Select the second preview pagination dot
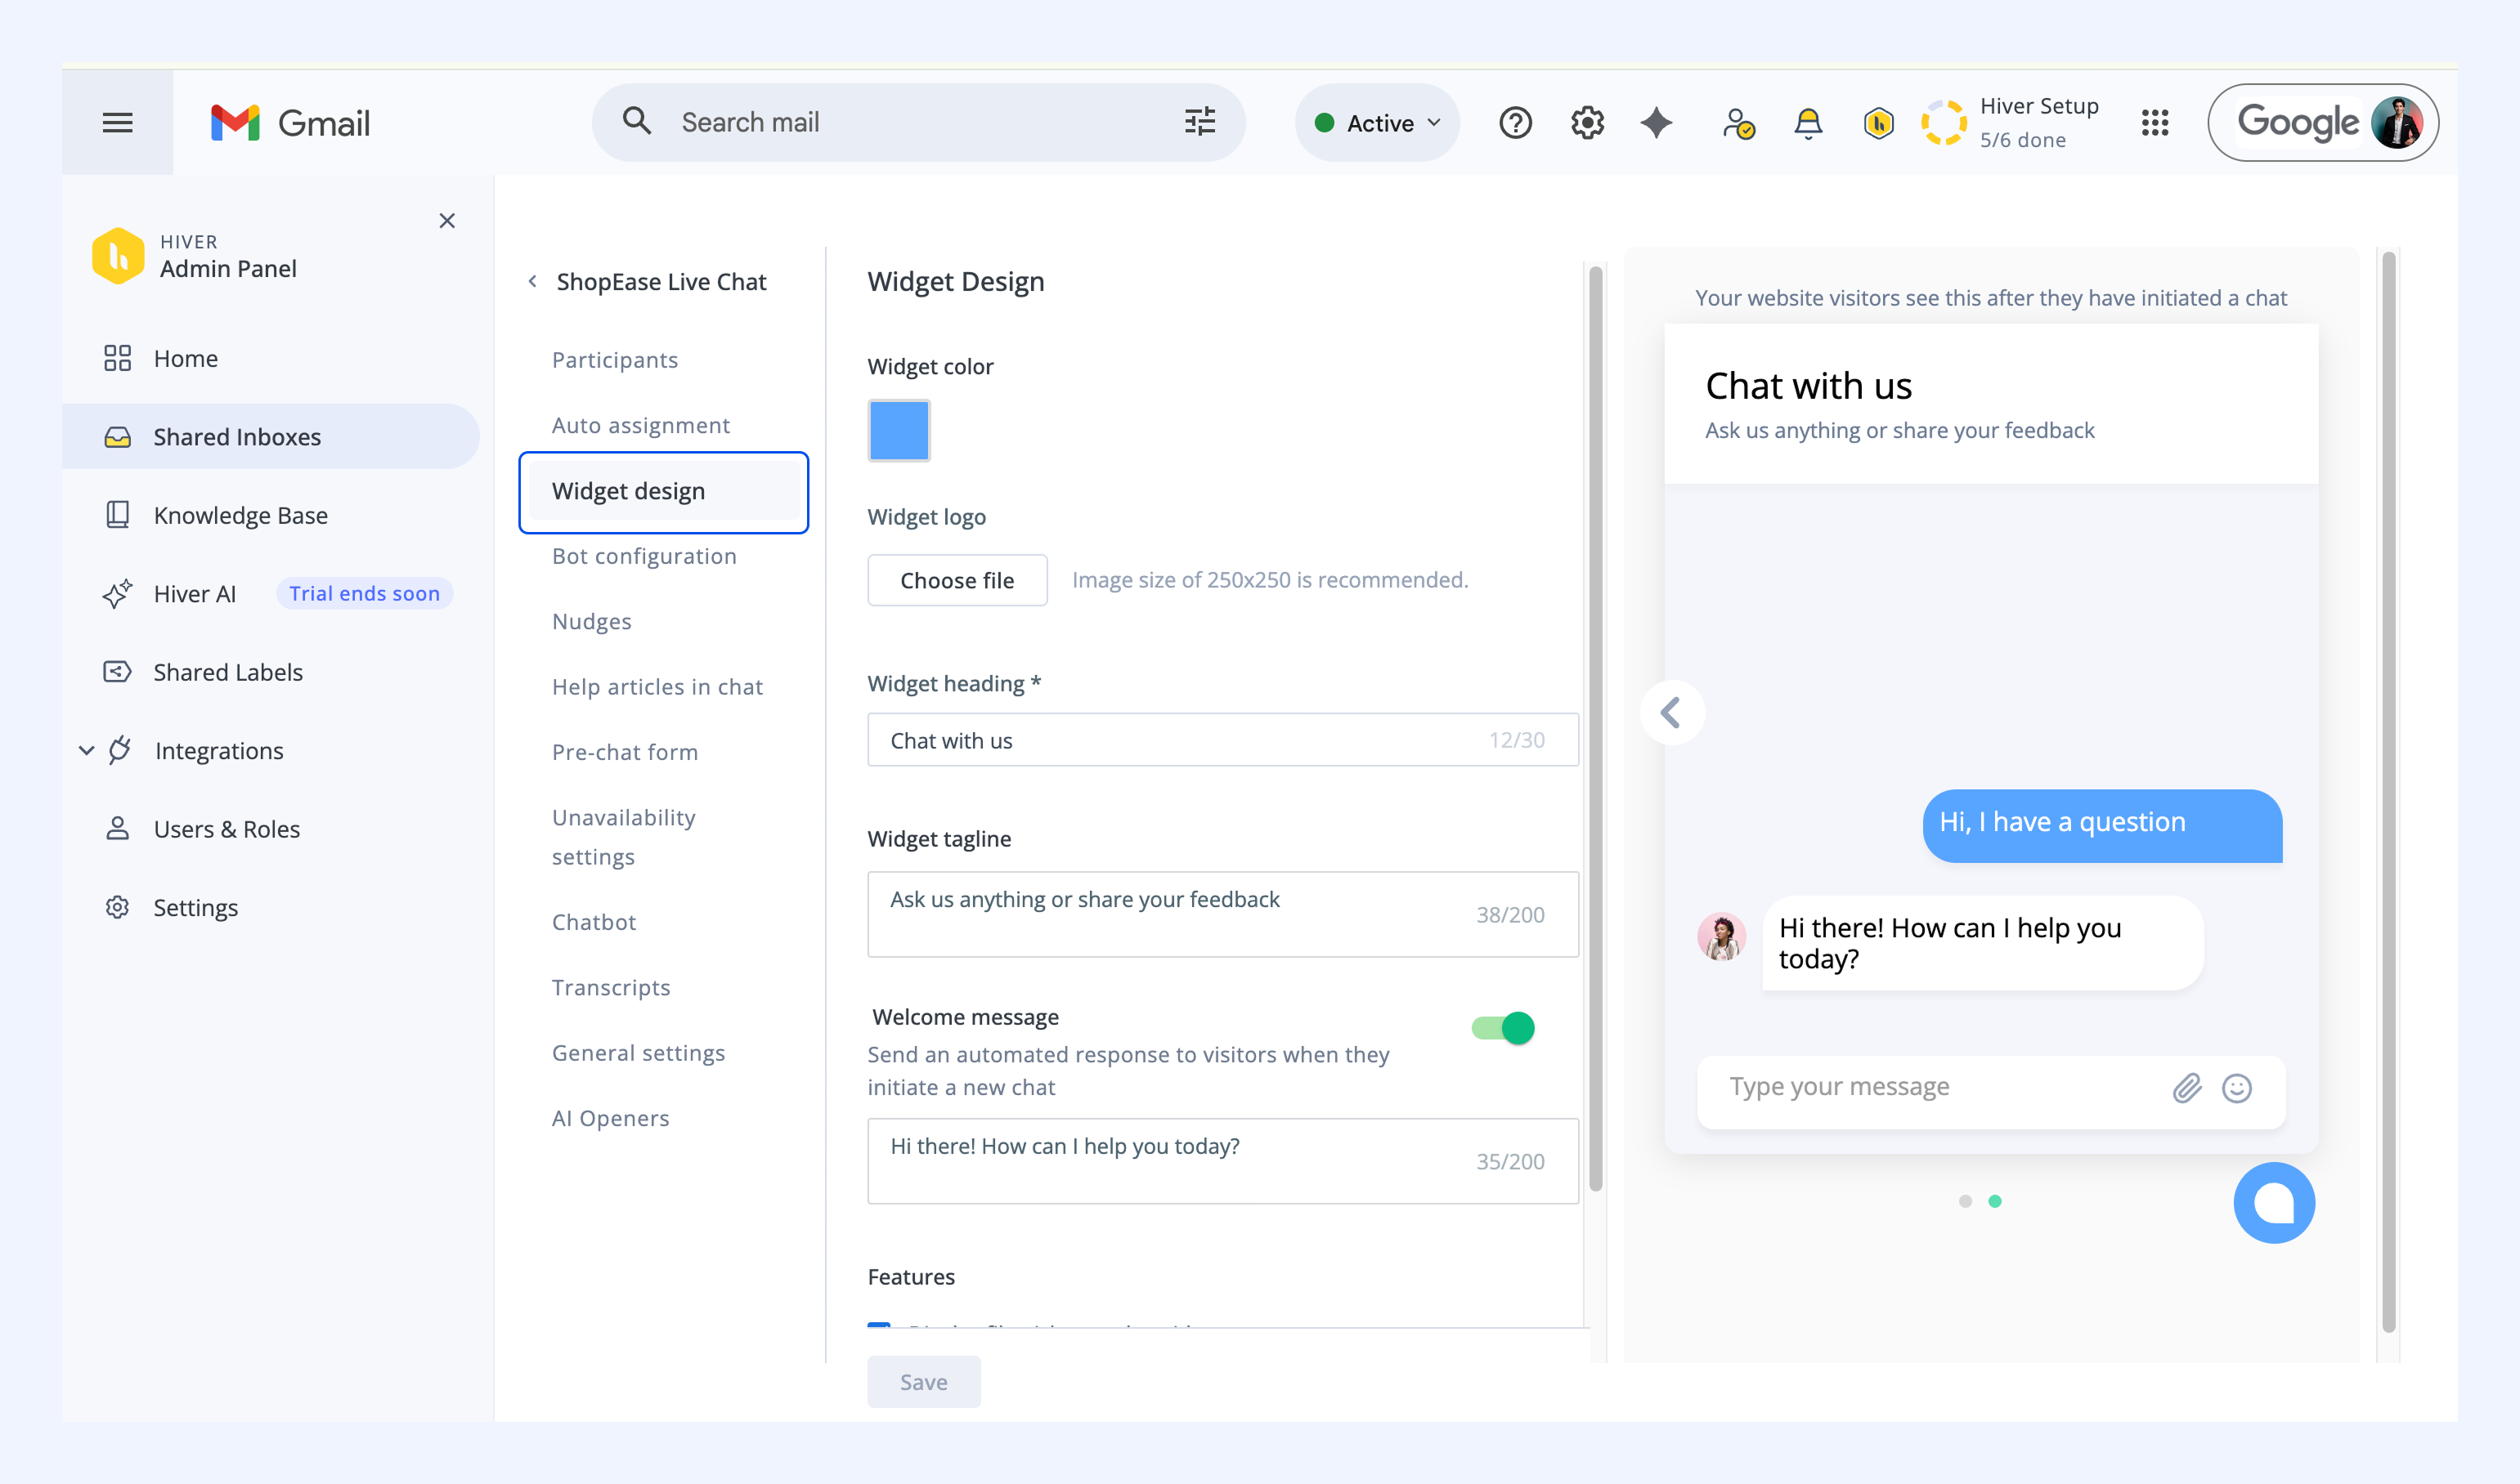Viewport: 2520px width, 1484px height. (1995, 1201)
